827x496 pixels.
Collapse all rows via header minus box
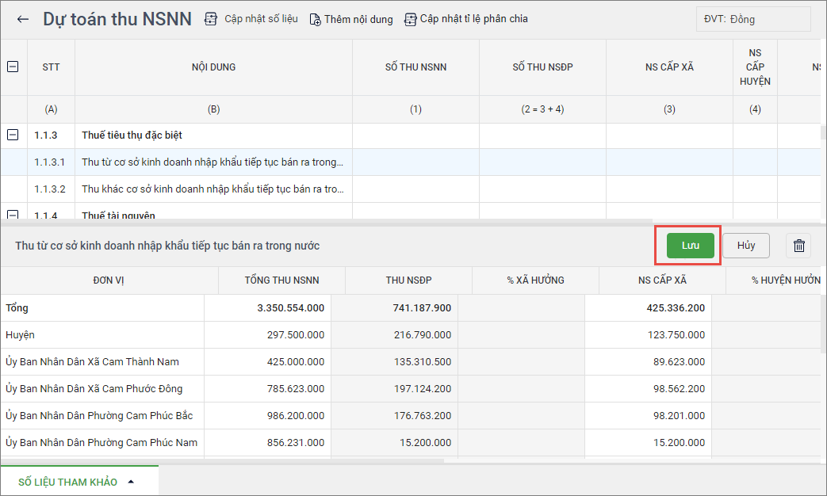pos(13,67)
